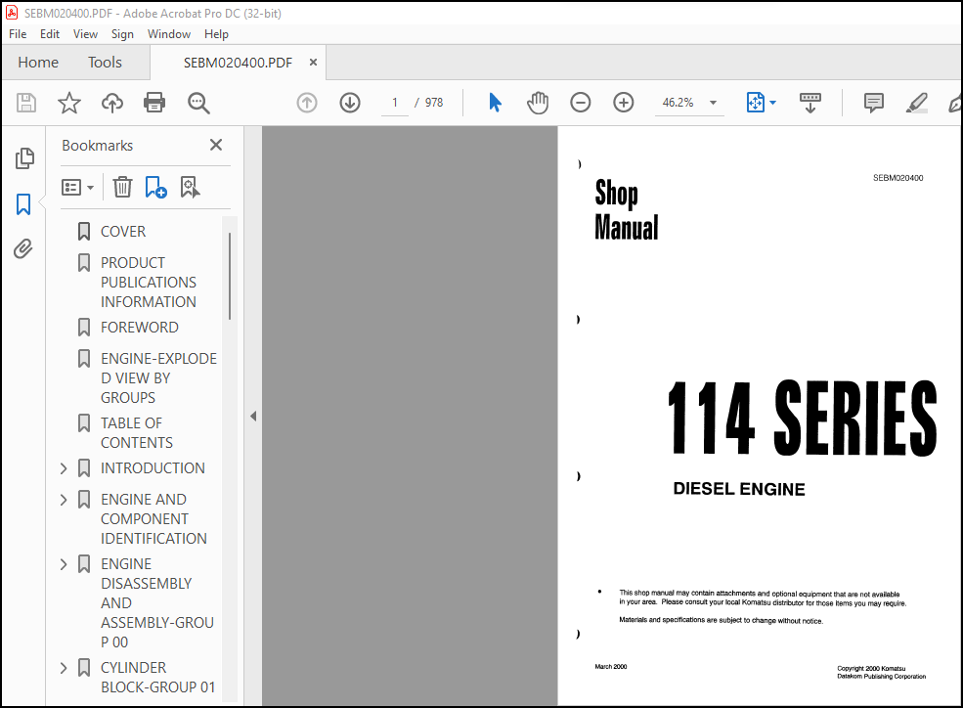The width and height of the screenshot is (963, 708).
Task: Open the Help menu
Action: 216,34
